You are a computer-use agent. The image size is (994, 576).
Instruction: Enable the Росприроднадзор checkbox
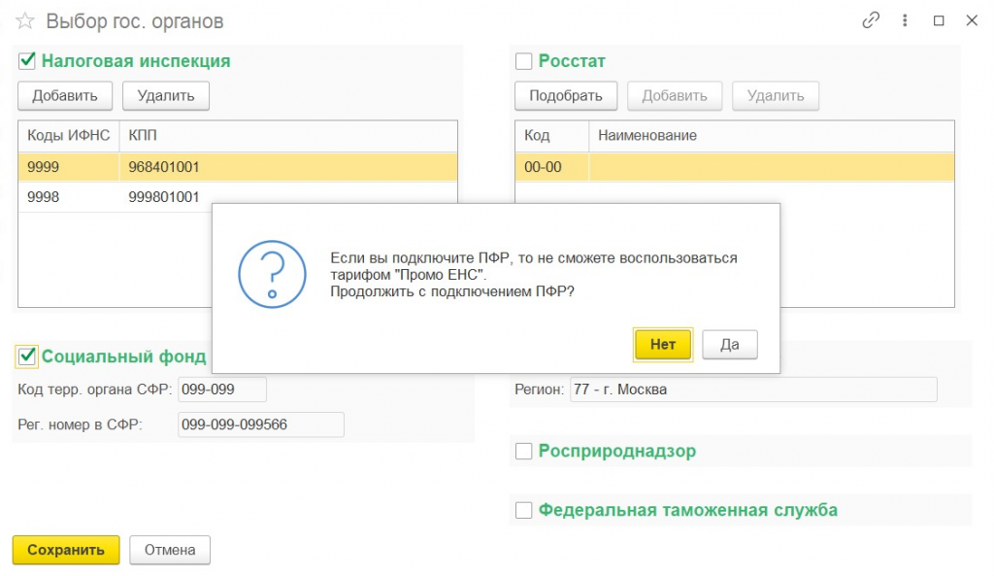[x=523, y=451]
